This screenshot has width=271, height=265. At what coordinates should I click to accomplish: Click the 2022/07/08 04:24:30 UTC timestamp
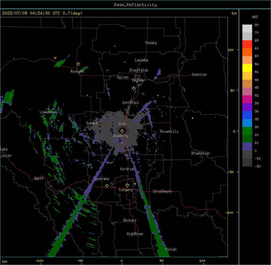pyautogui.click(x=42, y=13)
